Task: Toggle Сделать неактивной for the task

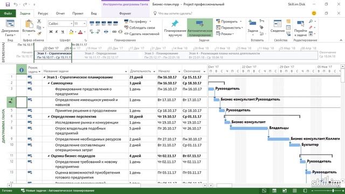Action: coord(142,33)
